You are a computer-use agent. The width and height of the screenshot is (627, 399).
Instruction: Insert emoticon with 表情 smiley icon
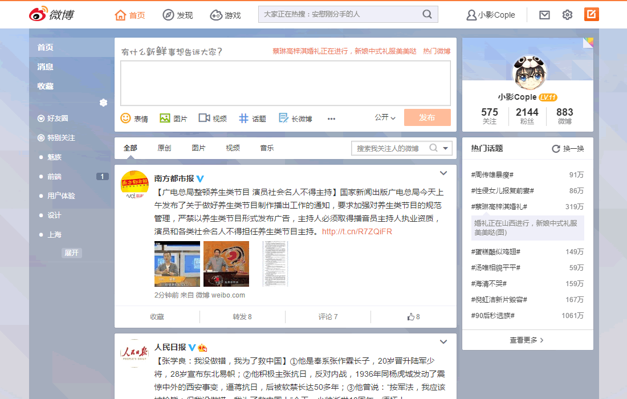125,118
